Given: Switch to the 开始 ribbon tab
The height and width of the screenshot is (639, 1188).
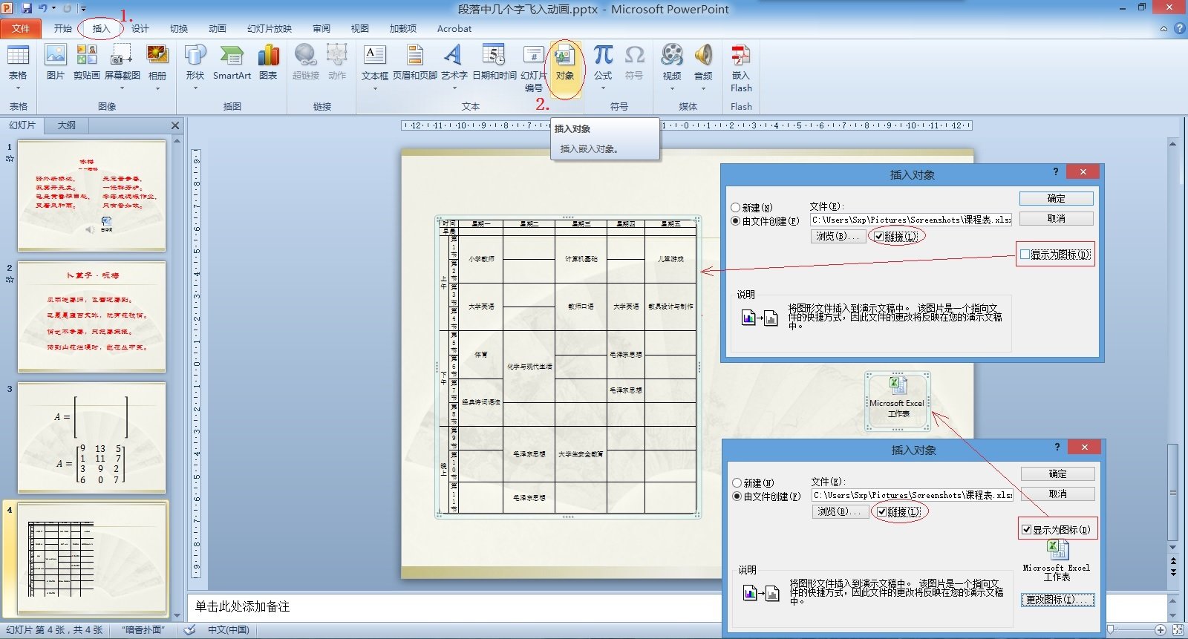Looking at the screenshot, I should 63,28.
